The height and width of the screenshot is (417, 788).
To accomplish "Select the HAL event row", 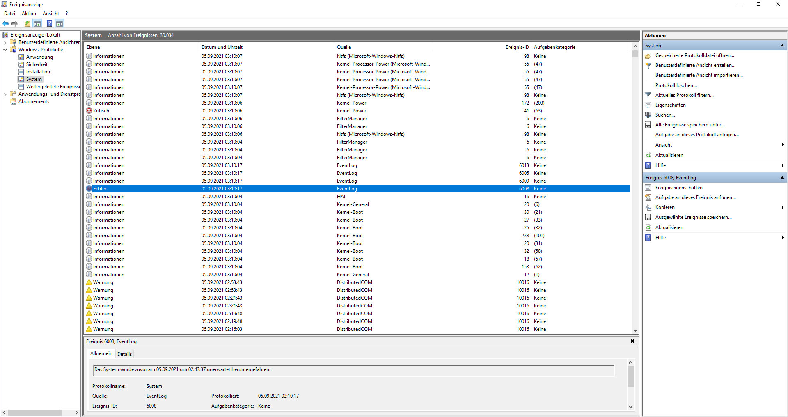I will [x=357, y=197].
